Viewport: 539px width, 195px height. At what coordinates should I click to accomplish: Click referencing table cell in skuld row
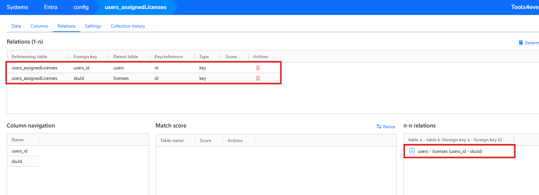(x=34, y=78)
